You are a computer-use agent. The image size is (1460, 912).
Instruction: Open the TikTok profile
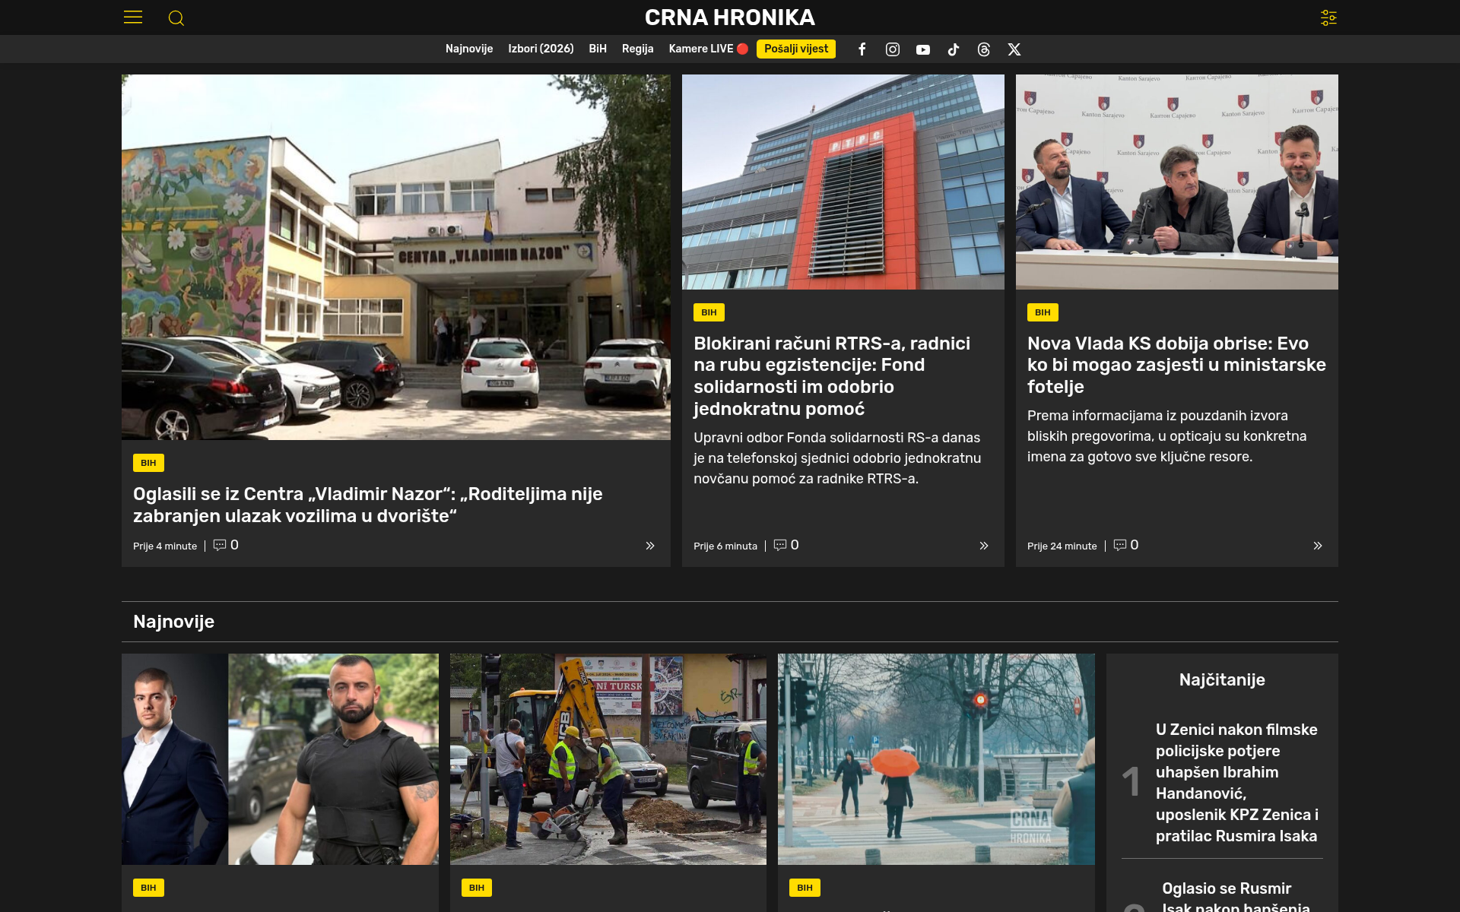coord(954,49)
